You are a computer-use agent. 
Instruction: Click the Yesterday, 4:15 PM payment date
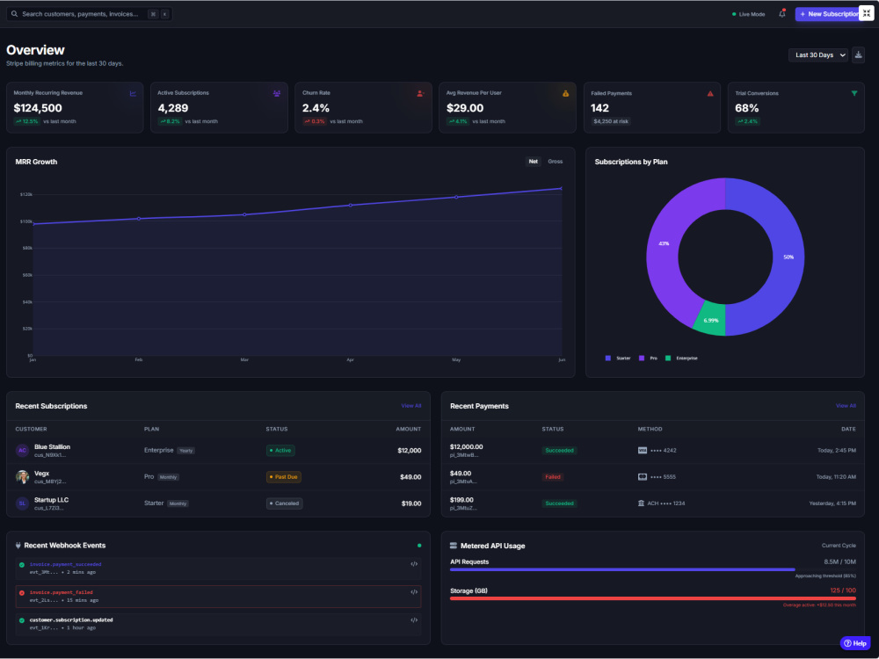tap(832, 503)
